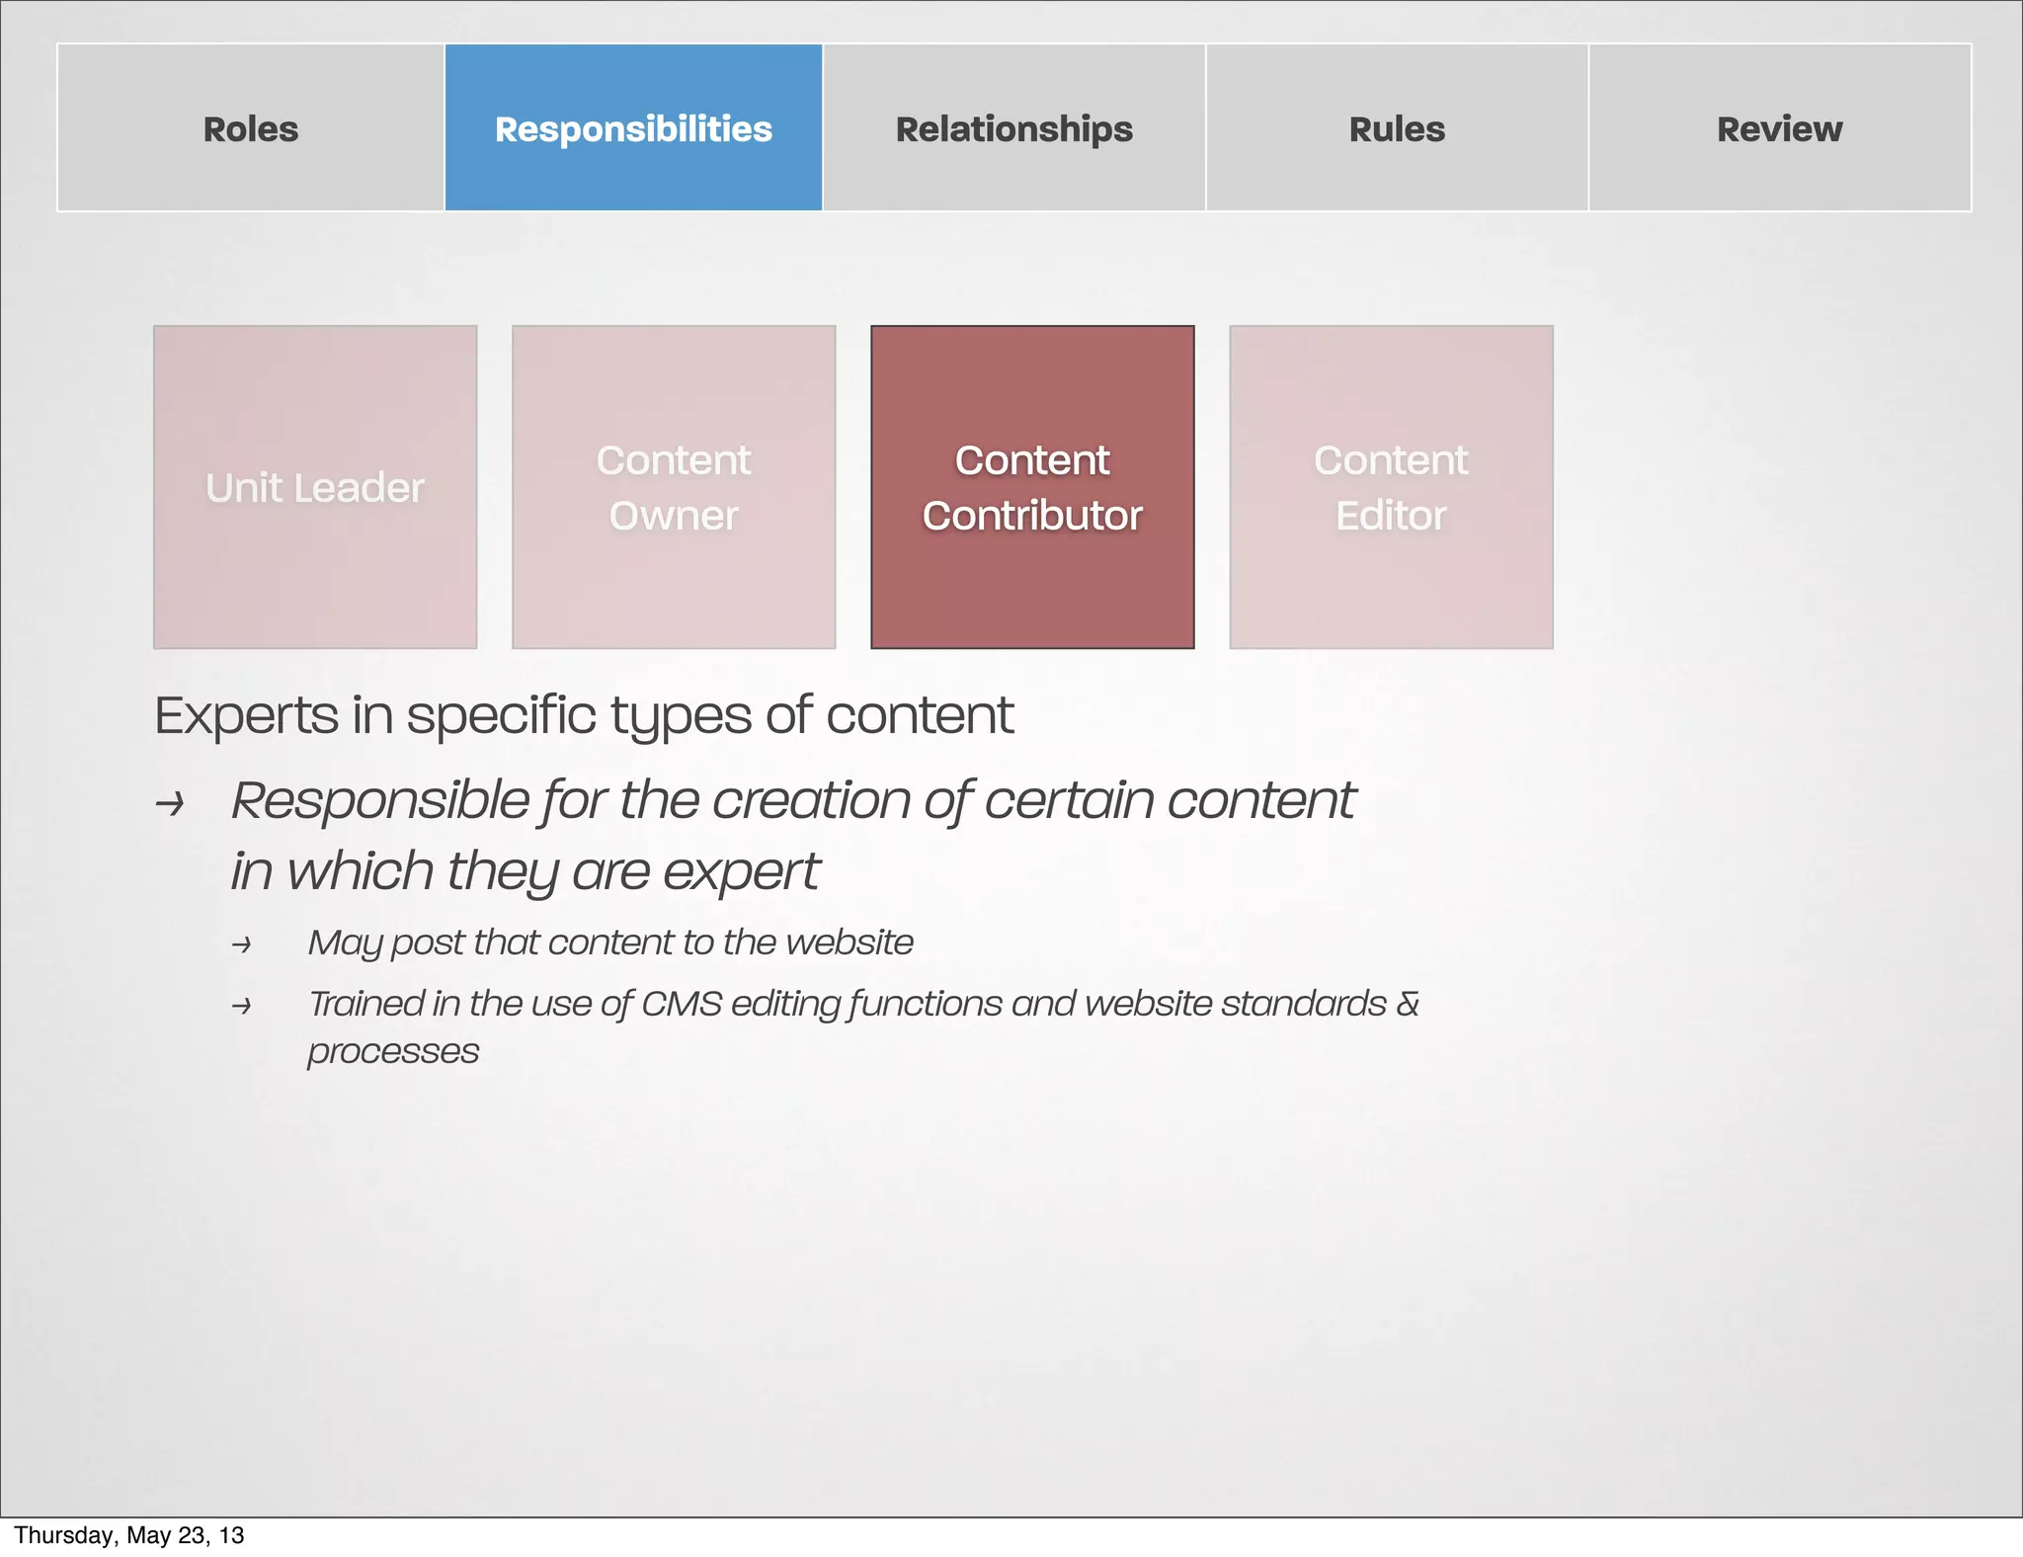Go to the Rules tab

point(1397,127)
